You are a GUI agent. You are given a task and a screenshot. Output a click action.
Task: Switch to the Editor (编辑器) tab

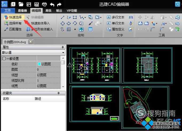(36, 11)
